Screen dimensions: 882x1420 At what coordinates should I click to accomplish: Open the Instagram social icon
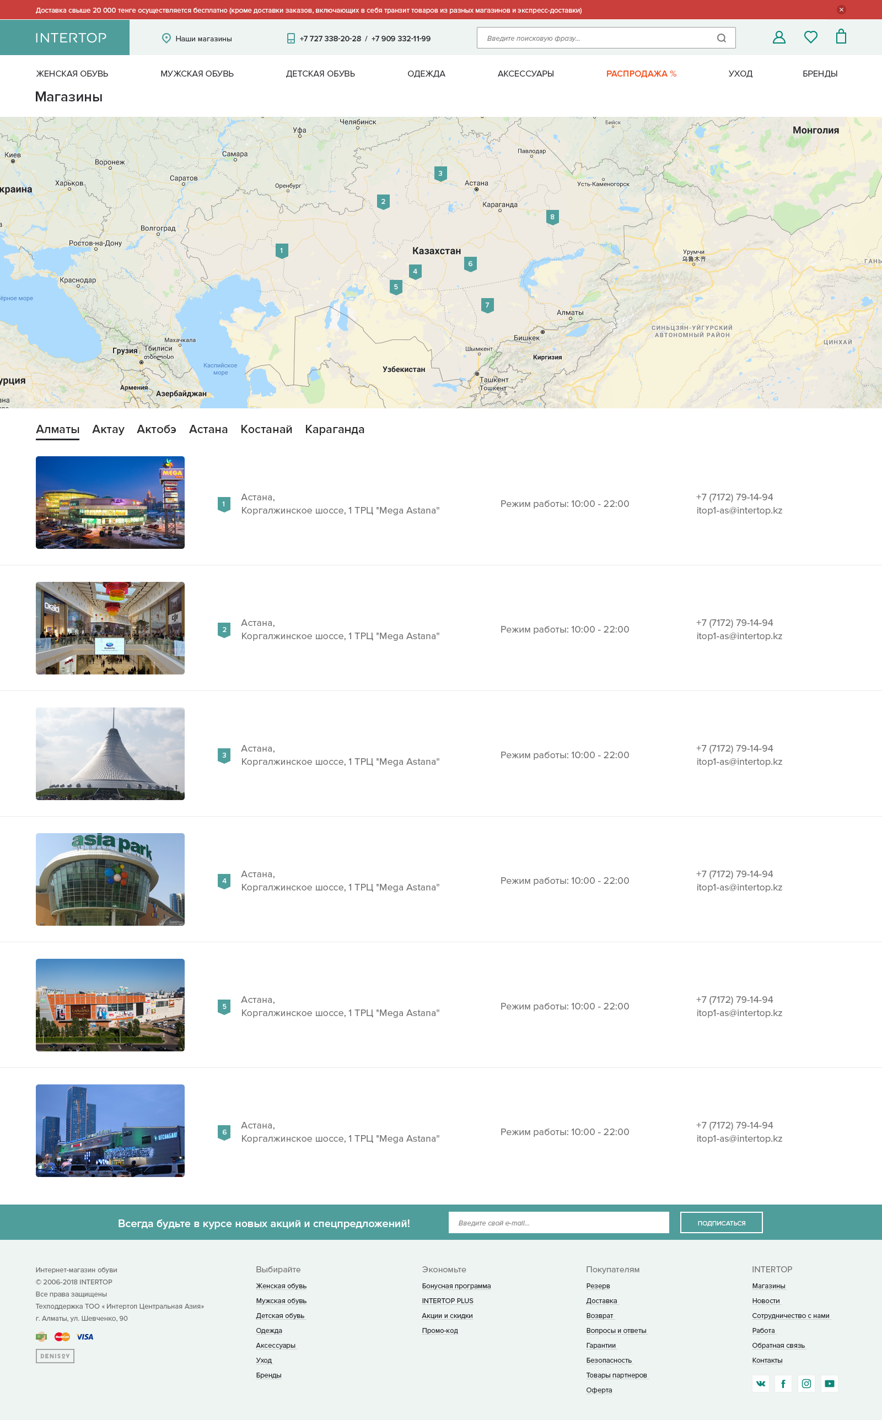click(806, 1383)
